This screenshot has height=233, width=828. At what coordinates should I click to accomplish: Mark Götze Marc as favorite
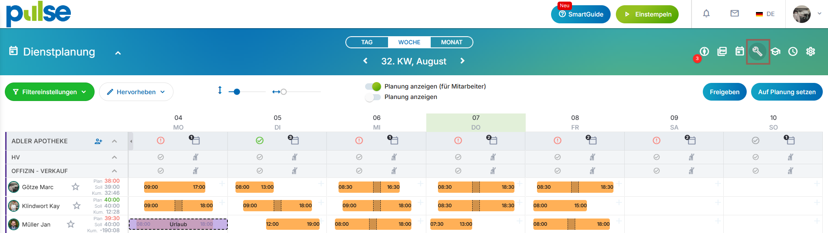(x=75, y=187)
